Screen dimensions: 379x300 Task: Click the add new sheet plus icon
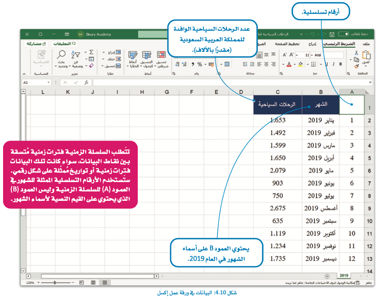[x=327, y=276]
